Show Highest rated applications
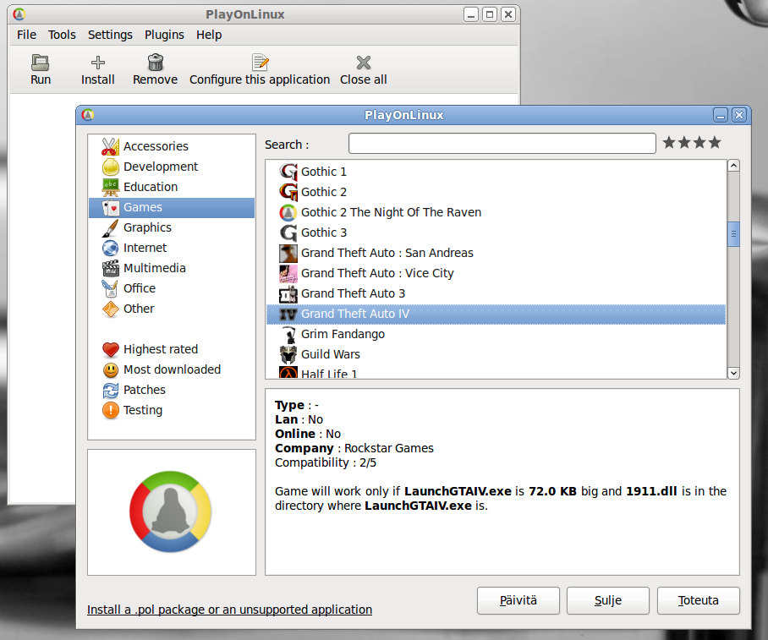Screen dimensions: 768x640 click(x=160, y=349)
